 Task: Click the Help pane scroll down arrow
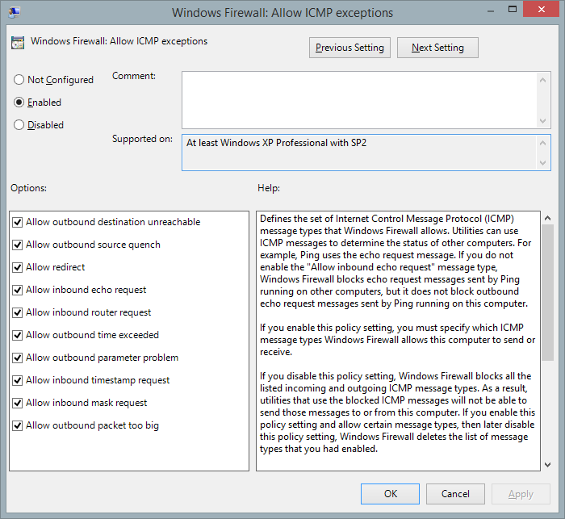tap(548, 465)
